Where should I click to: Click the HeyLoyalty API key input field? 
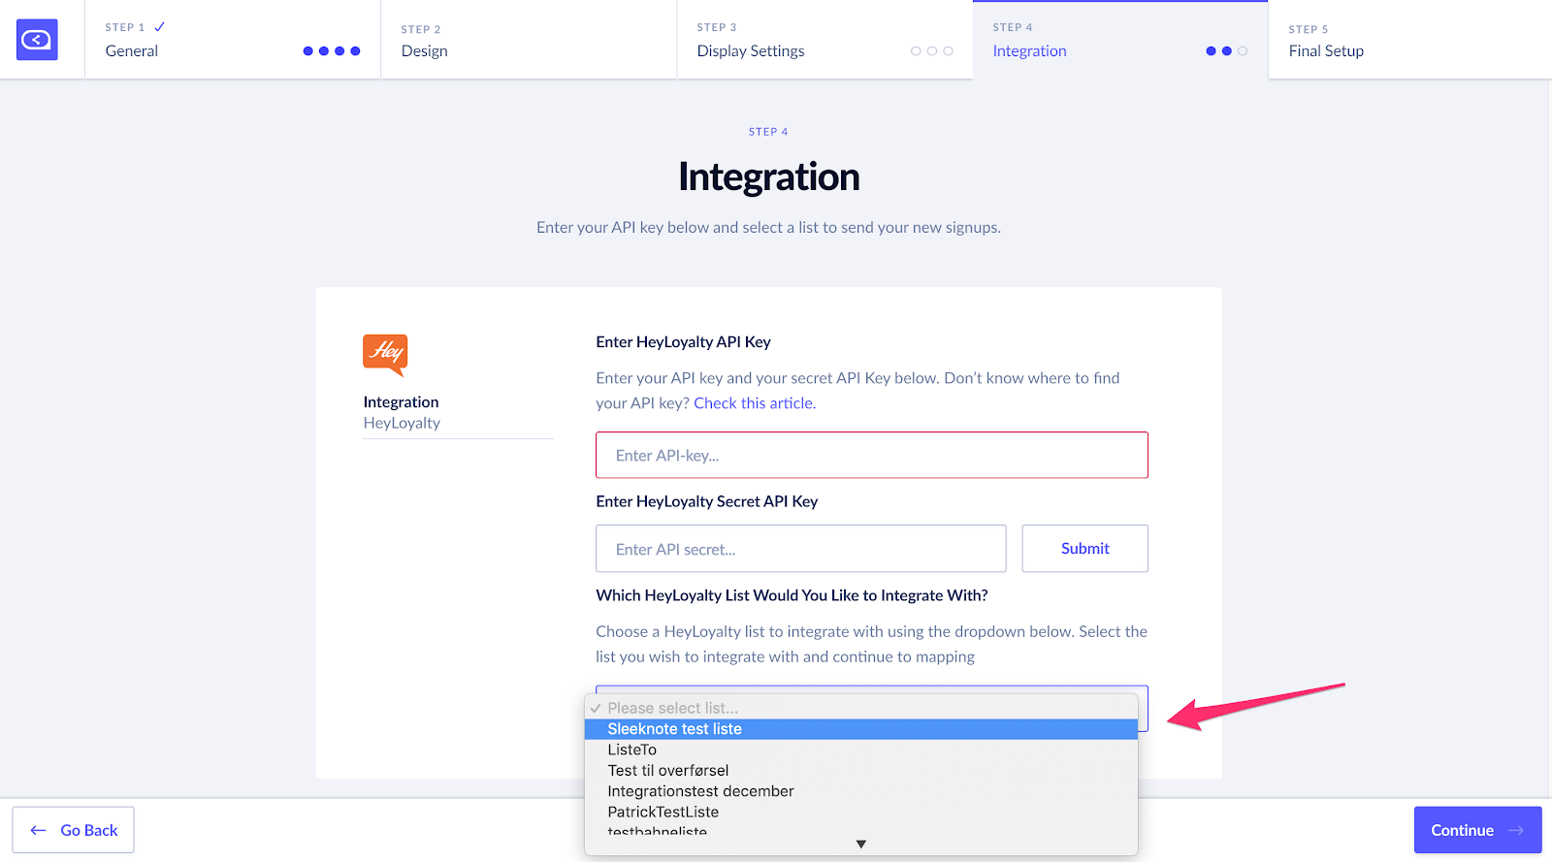872,455
